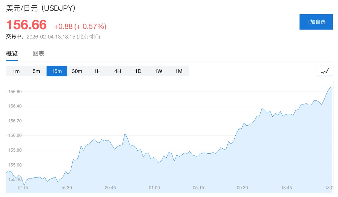The width and height of the screenshot is (338, 197).
Task: Switch chart to 1H interval
Action: 97,71
